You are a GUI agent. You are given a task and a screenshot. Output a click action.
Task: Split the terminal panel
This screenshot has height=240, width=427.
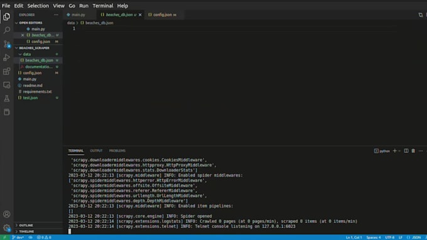coord(406,151)
